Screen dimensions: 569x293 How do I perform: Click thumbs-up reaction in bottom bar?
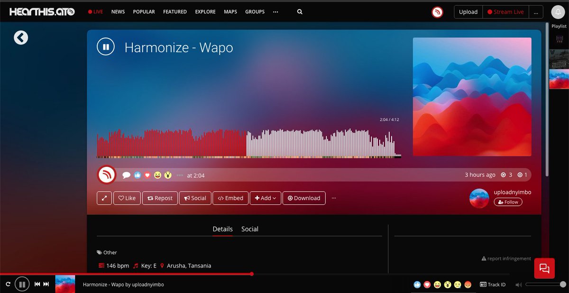coord(417,284)
